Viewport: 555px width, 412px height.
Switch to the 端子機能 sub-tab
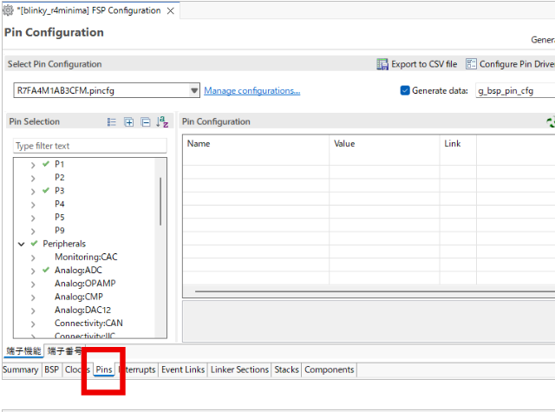pyautogui.click(x=23, y=351)
